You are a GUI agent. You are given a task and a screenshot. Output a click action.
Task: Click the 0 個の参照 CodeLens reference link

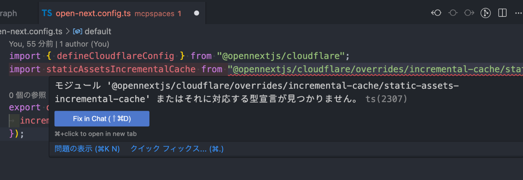pyautogui.click(x=28, y=95)
